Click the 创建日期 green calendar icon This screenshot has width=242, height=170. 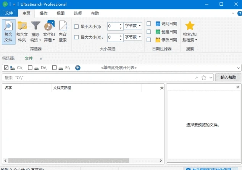(x=158, y=32)
